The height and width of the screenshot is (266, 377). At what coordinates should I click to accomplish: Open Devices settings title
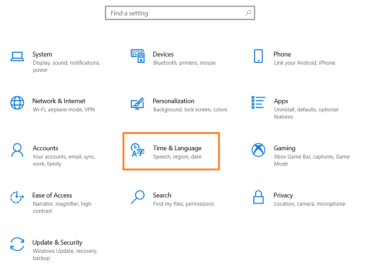163,54
